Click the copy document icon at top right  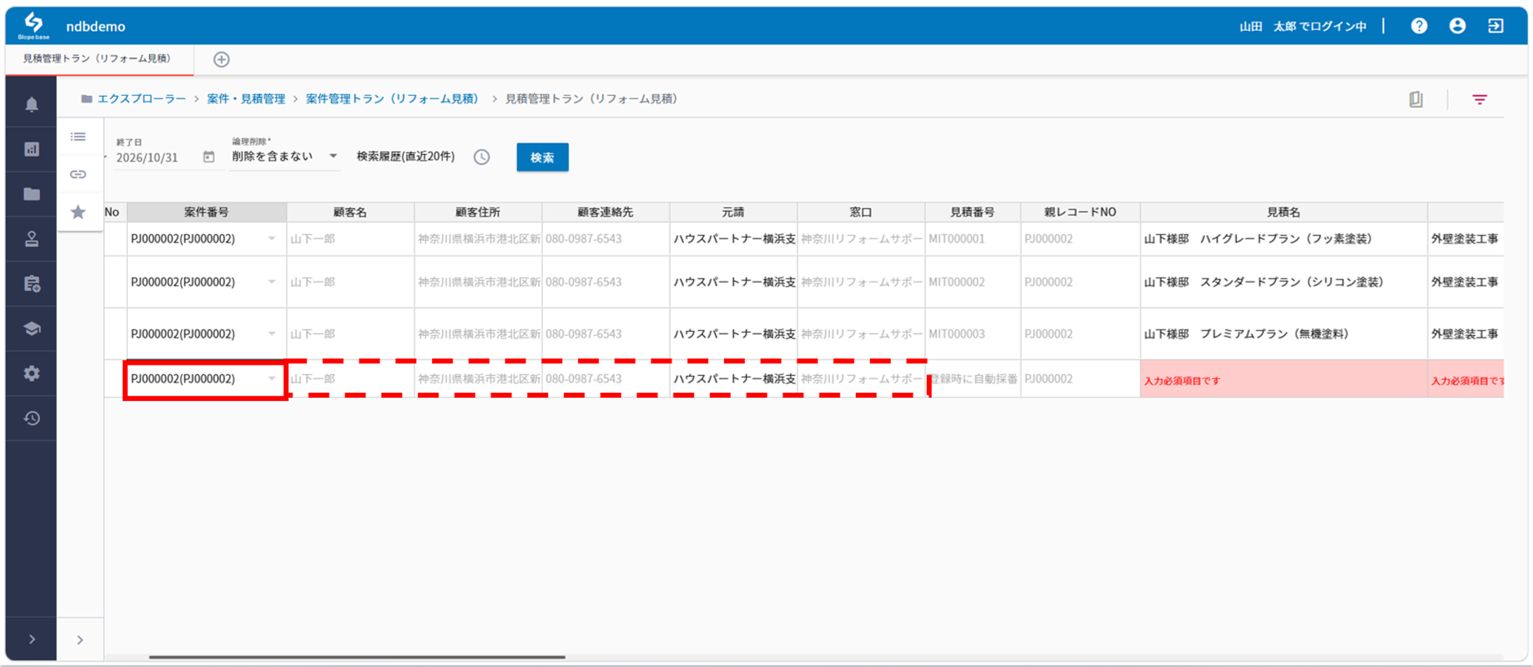(1416, 100)
